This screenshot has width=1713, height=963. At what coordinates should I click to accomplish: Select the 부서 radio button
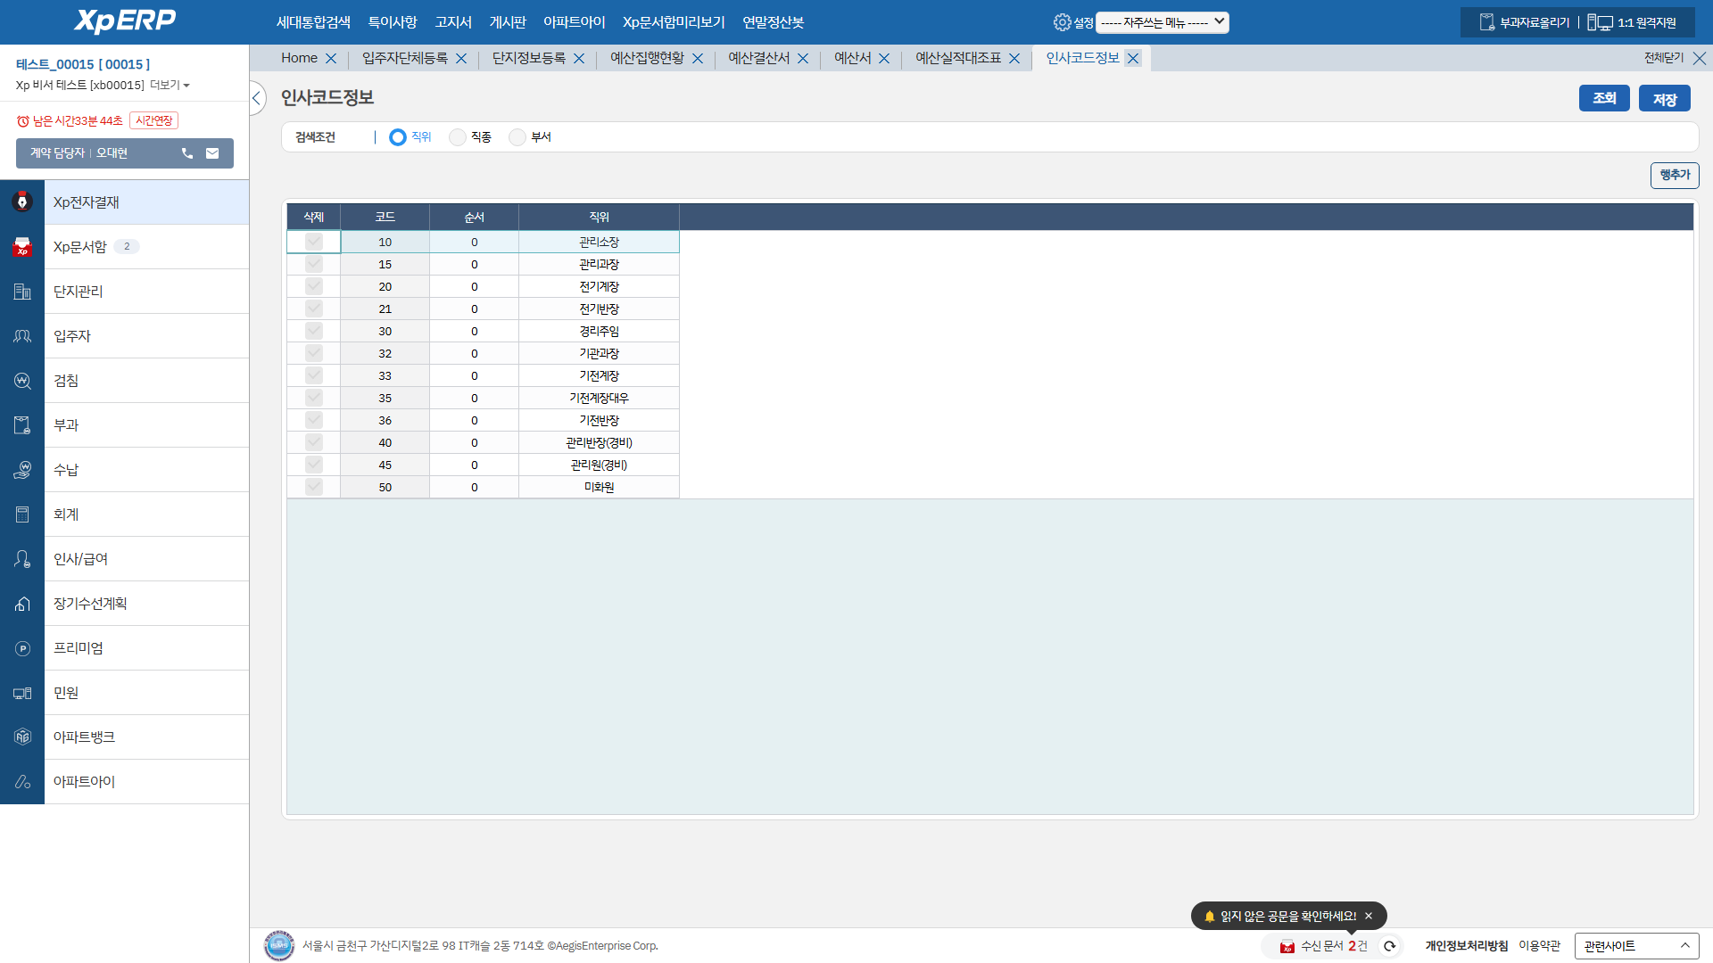pos(517,137)
